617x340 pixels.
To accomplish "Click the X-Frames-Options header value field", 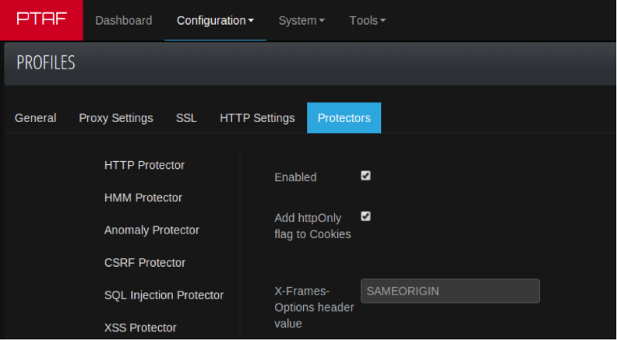I will point(450,291).
